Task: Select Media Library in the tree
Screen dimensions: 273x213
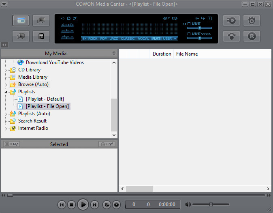Action: pyautogui.click(x=33, y=77)
